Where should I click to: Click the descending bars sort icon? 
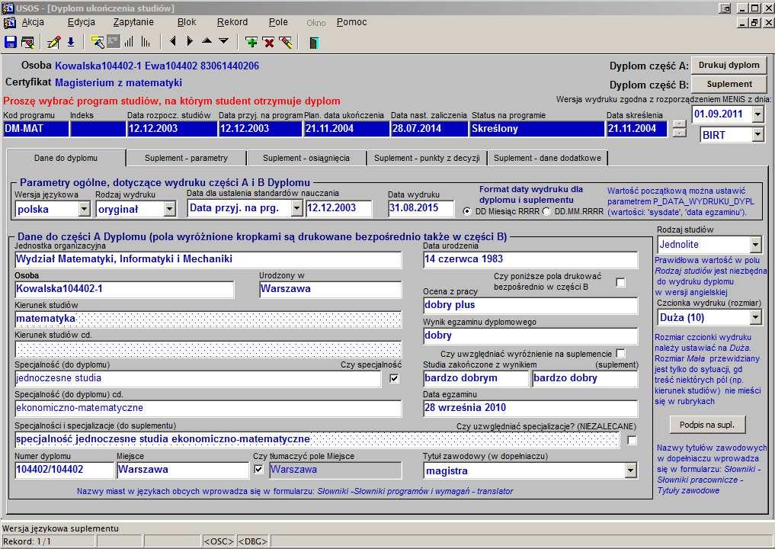point(146,42)
